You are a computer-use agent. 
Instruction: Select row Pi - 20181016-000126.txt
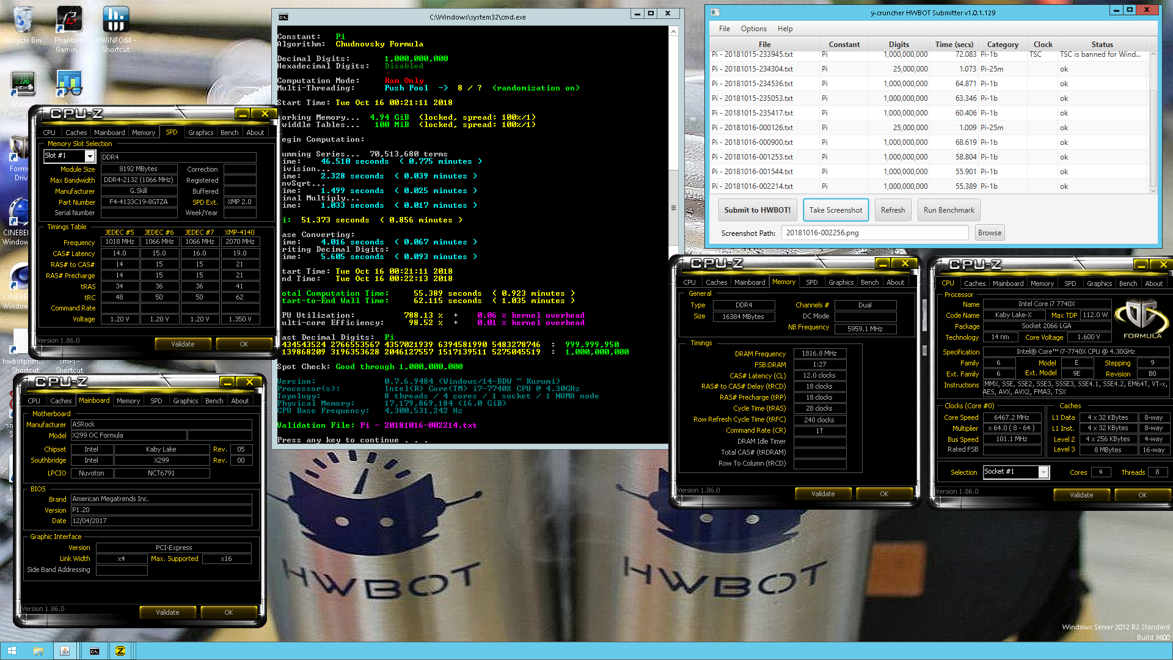point(930,128)
